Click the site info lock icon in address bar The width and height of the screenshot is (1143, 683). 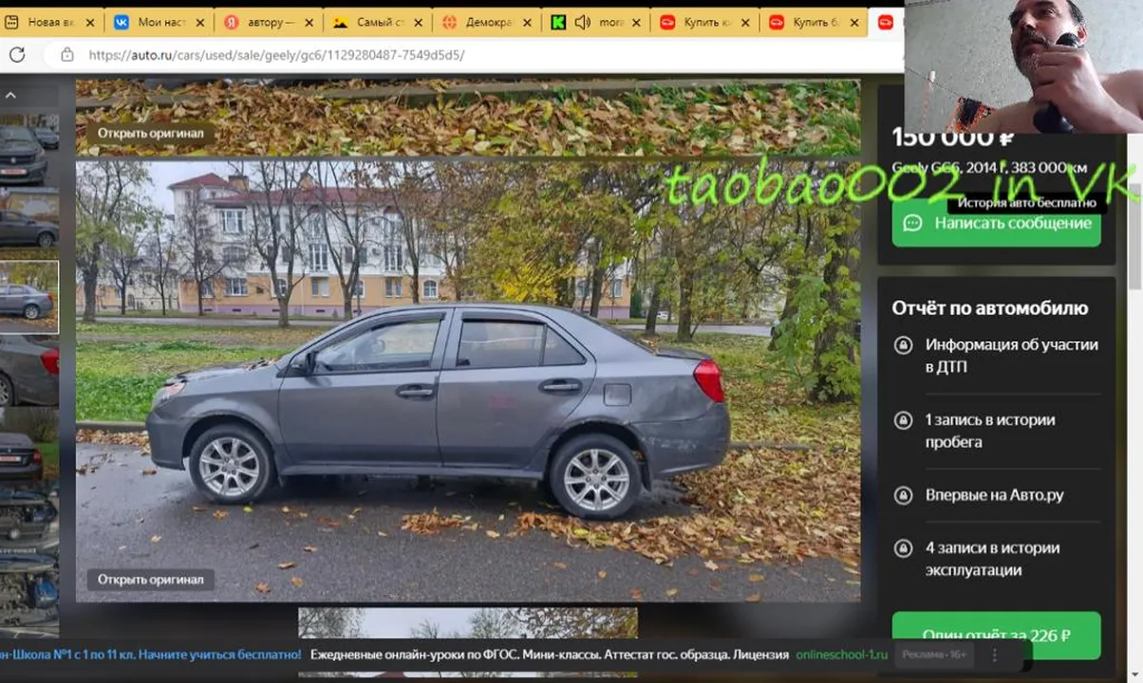[66, 55]
